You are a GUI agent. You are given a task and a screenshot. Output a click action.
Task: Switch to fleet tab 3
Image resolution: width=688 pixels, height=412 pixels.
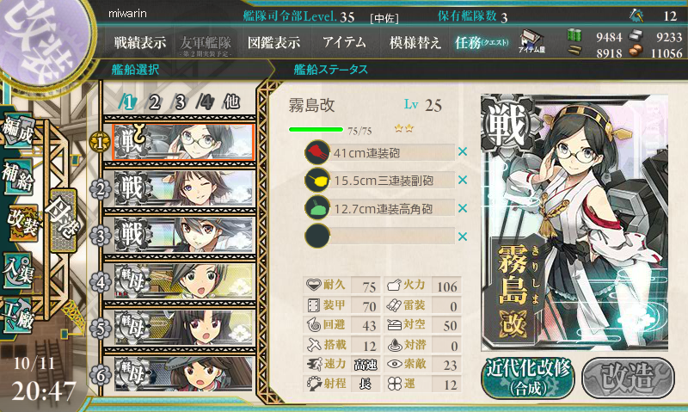[x=180, y=102]
